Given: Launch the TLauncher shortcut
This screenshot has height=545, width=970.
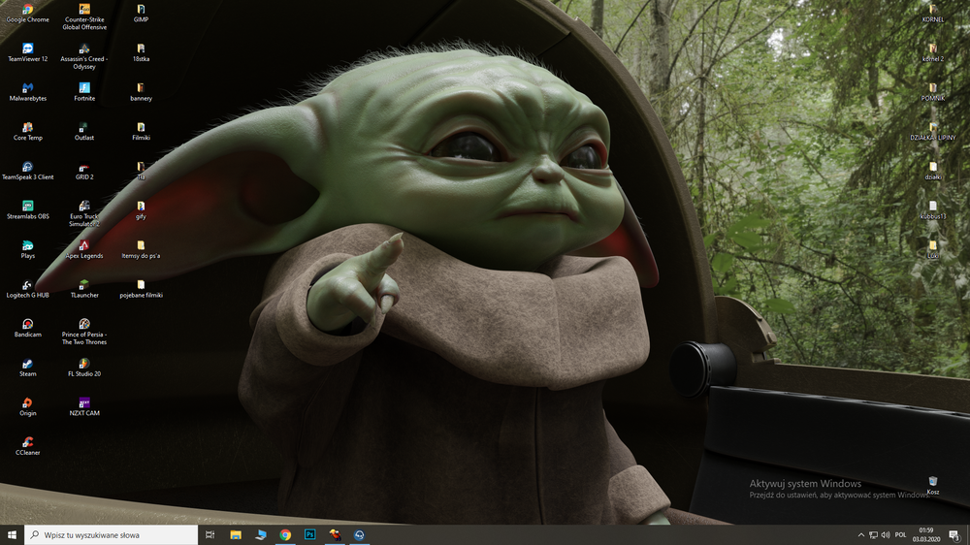Looking at the screenshot, I should 84,290.
